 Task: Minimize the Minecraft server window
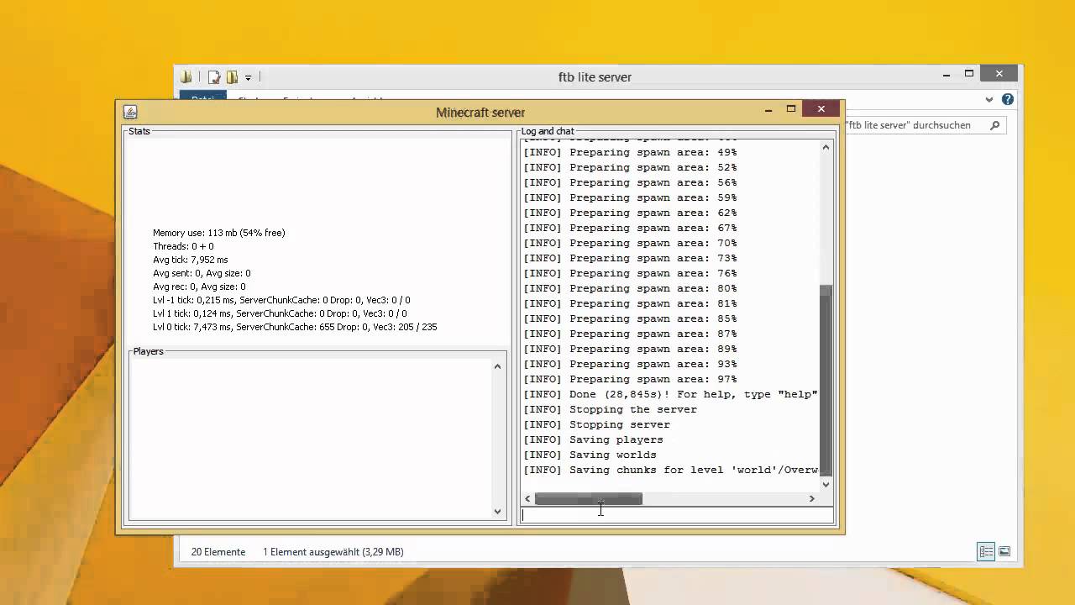click(x=768, y=109)
